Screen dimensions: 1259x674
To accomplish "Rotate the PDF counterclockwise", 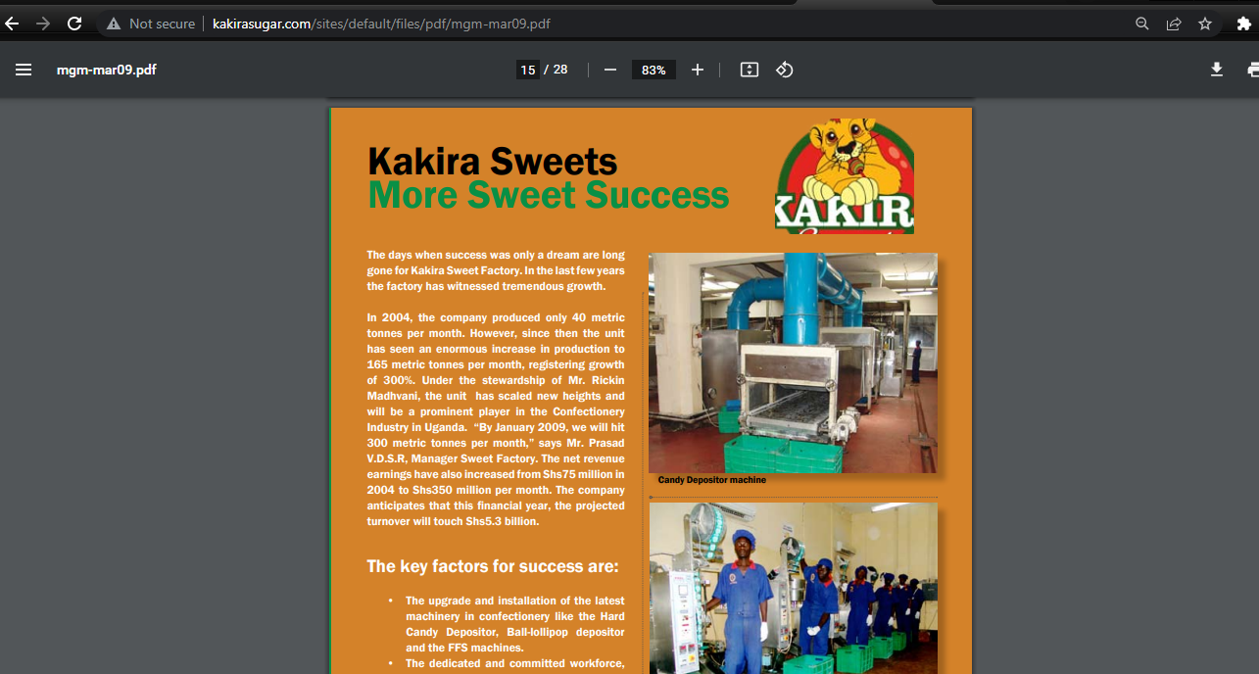I will (784, 70).
